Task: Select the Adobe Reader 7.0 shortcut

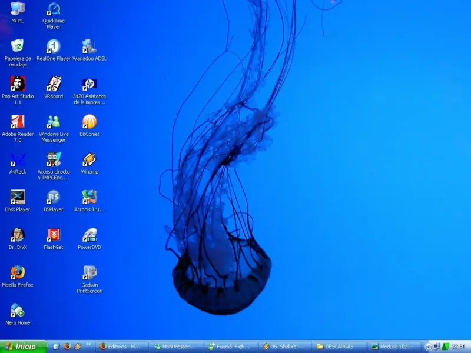Action: coord(18,122)
